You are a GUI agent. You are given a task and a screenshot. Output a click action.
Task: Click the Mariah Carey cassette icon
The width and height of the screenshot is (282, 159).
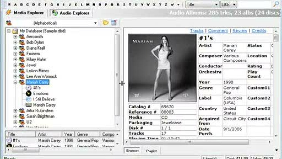coord(29,105)
